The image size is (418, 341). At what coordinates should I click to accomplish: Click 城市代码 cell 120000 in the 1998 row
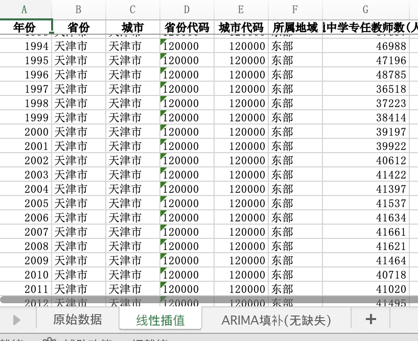coord(241,103)
